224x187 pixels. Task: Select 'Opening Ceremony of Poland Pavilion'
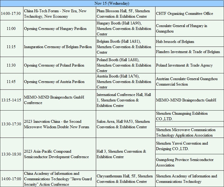pos(60,65)
